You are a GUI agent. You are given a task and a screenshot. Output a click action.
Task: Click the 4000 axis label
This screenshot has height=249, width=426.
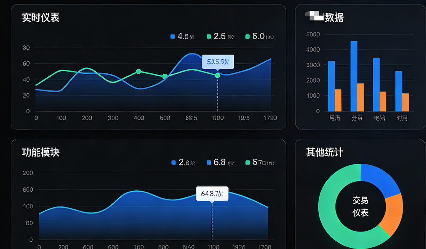313,50
